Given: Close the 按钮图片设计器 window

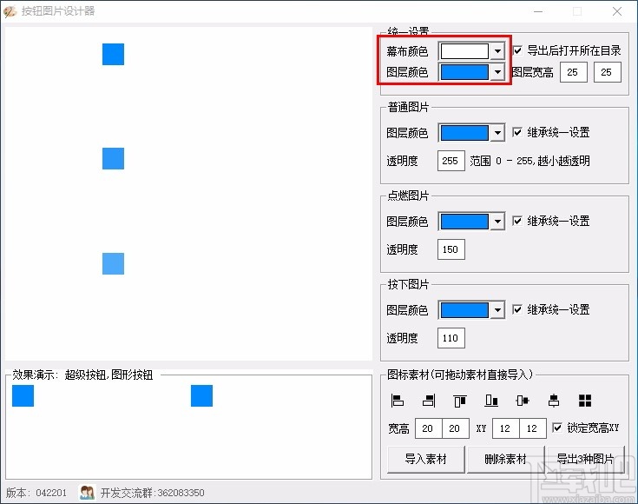Looking at the screenshot, I should click(617, 11).
